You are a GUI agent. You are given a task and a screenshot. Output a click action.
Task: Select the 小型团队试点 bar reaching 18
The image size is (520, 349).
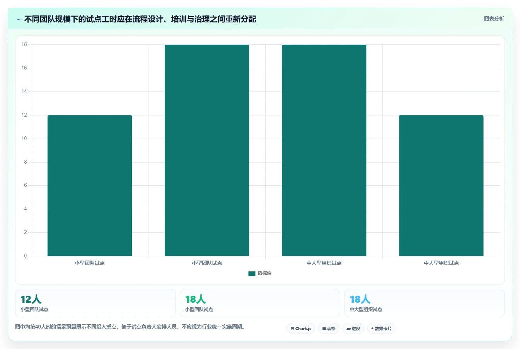pyautogui.click(x=207, y=150)
